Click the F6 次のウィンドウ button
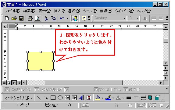The height and width of the screenshot is (110, 175). click(18, 90)
